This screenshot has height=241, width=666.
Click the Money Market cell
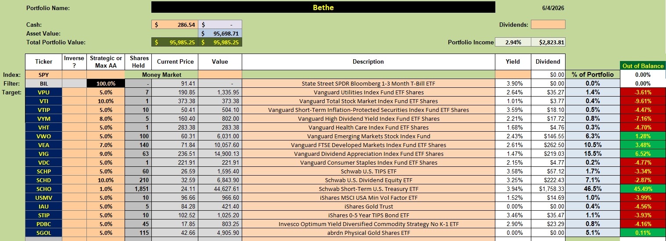point(161,75)
